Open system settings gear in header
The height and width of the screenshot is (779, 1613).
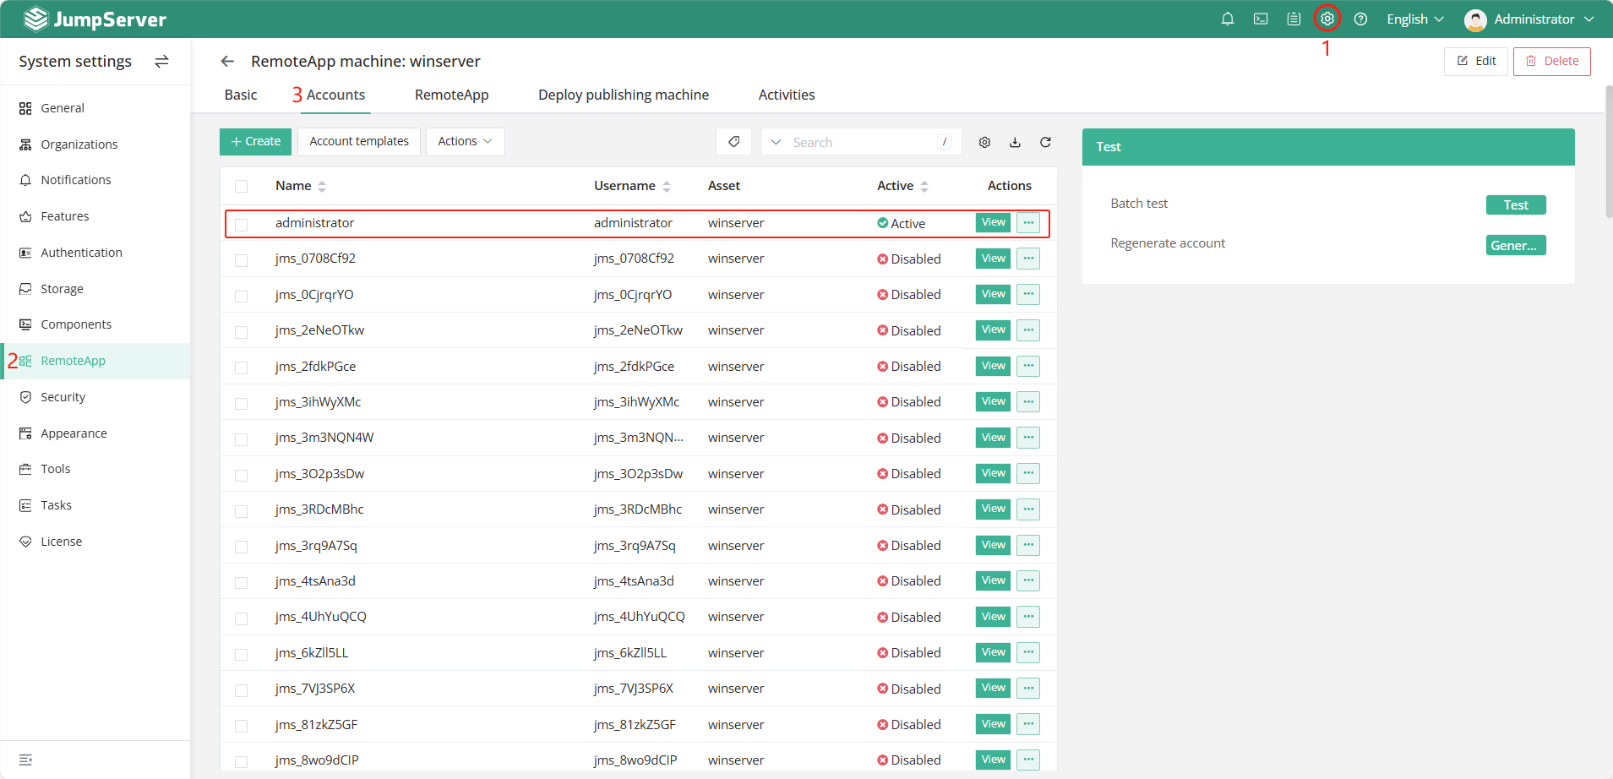[x=1327, y=19]
